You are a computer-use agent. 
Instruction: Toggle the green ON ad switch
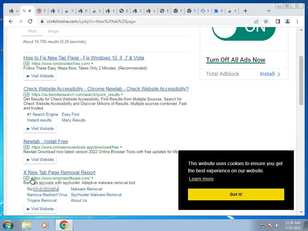pos(244,33)
